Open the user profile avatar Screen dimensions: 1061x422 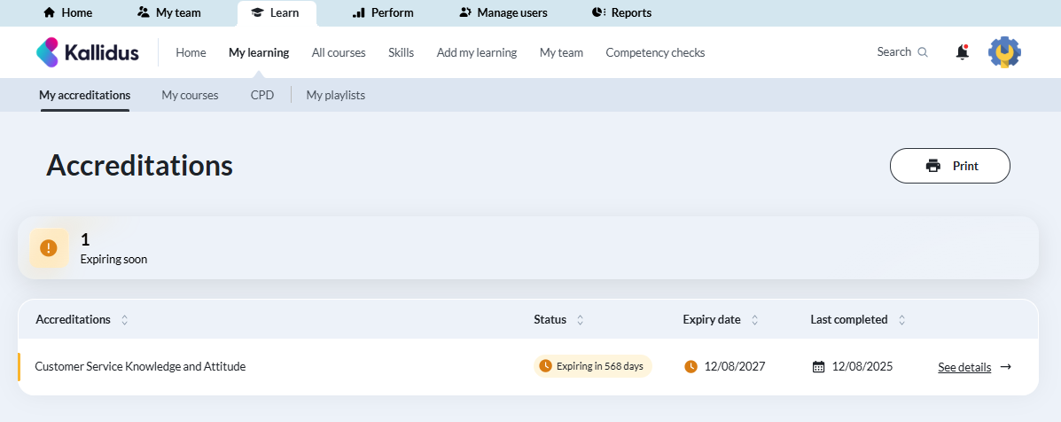[x=1004, y=52]
